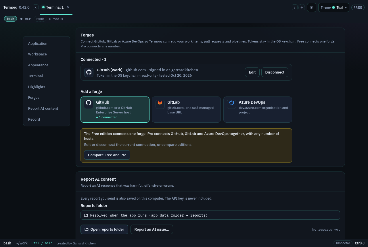
Task: Disconnect the GitHub (work) forge
Action: (x=275, y=72)
